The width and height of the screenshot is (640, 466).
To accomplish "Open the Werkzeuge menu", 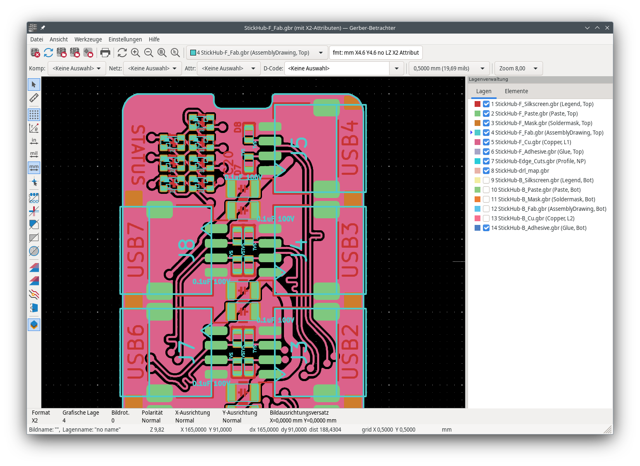I will click(88, 39).
